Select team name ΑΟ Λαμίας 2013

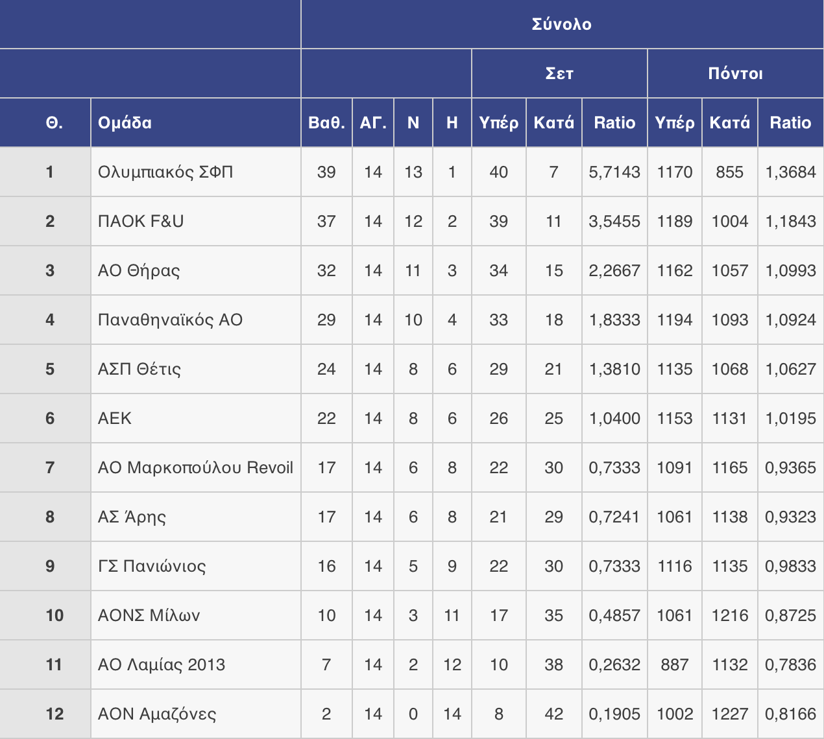click(162, 664)
